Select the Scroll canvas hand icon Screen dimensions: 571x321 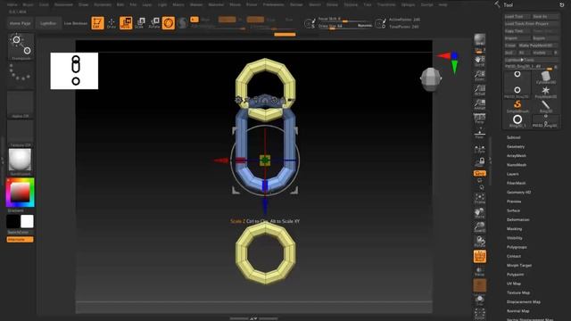480,61
